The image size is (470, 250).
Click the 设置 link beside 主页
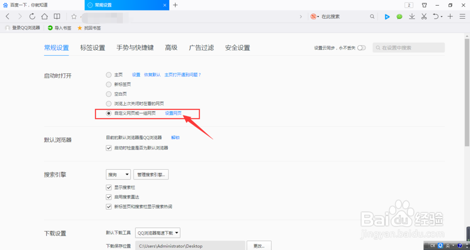[136, 75]
